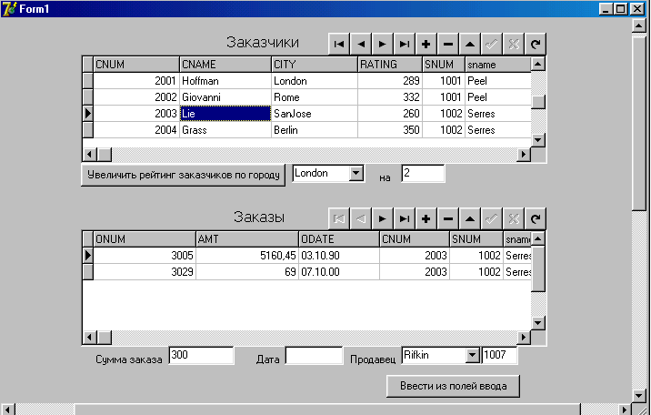This screenshot has width=651, height=415.
Task: Jump to last record in Заказы navigator
Action: pos(405,219)
